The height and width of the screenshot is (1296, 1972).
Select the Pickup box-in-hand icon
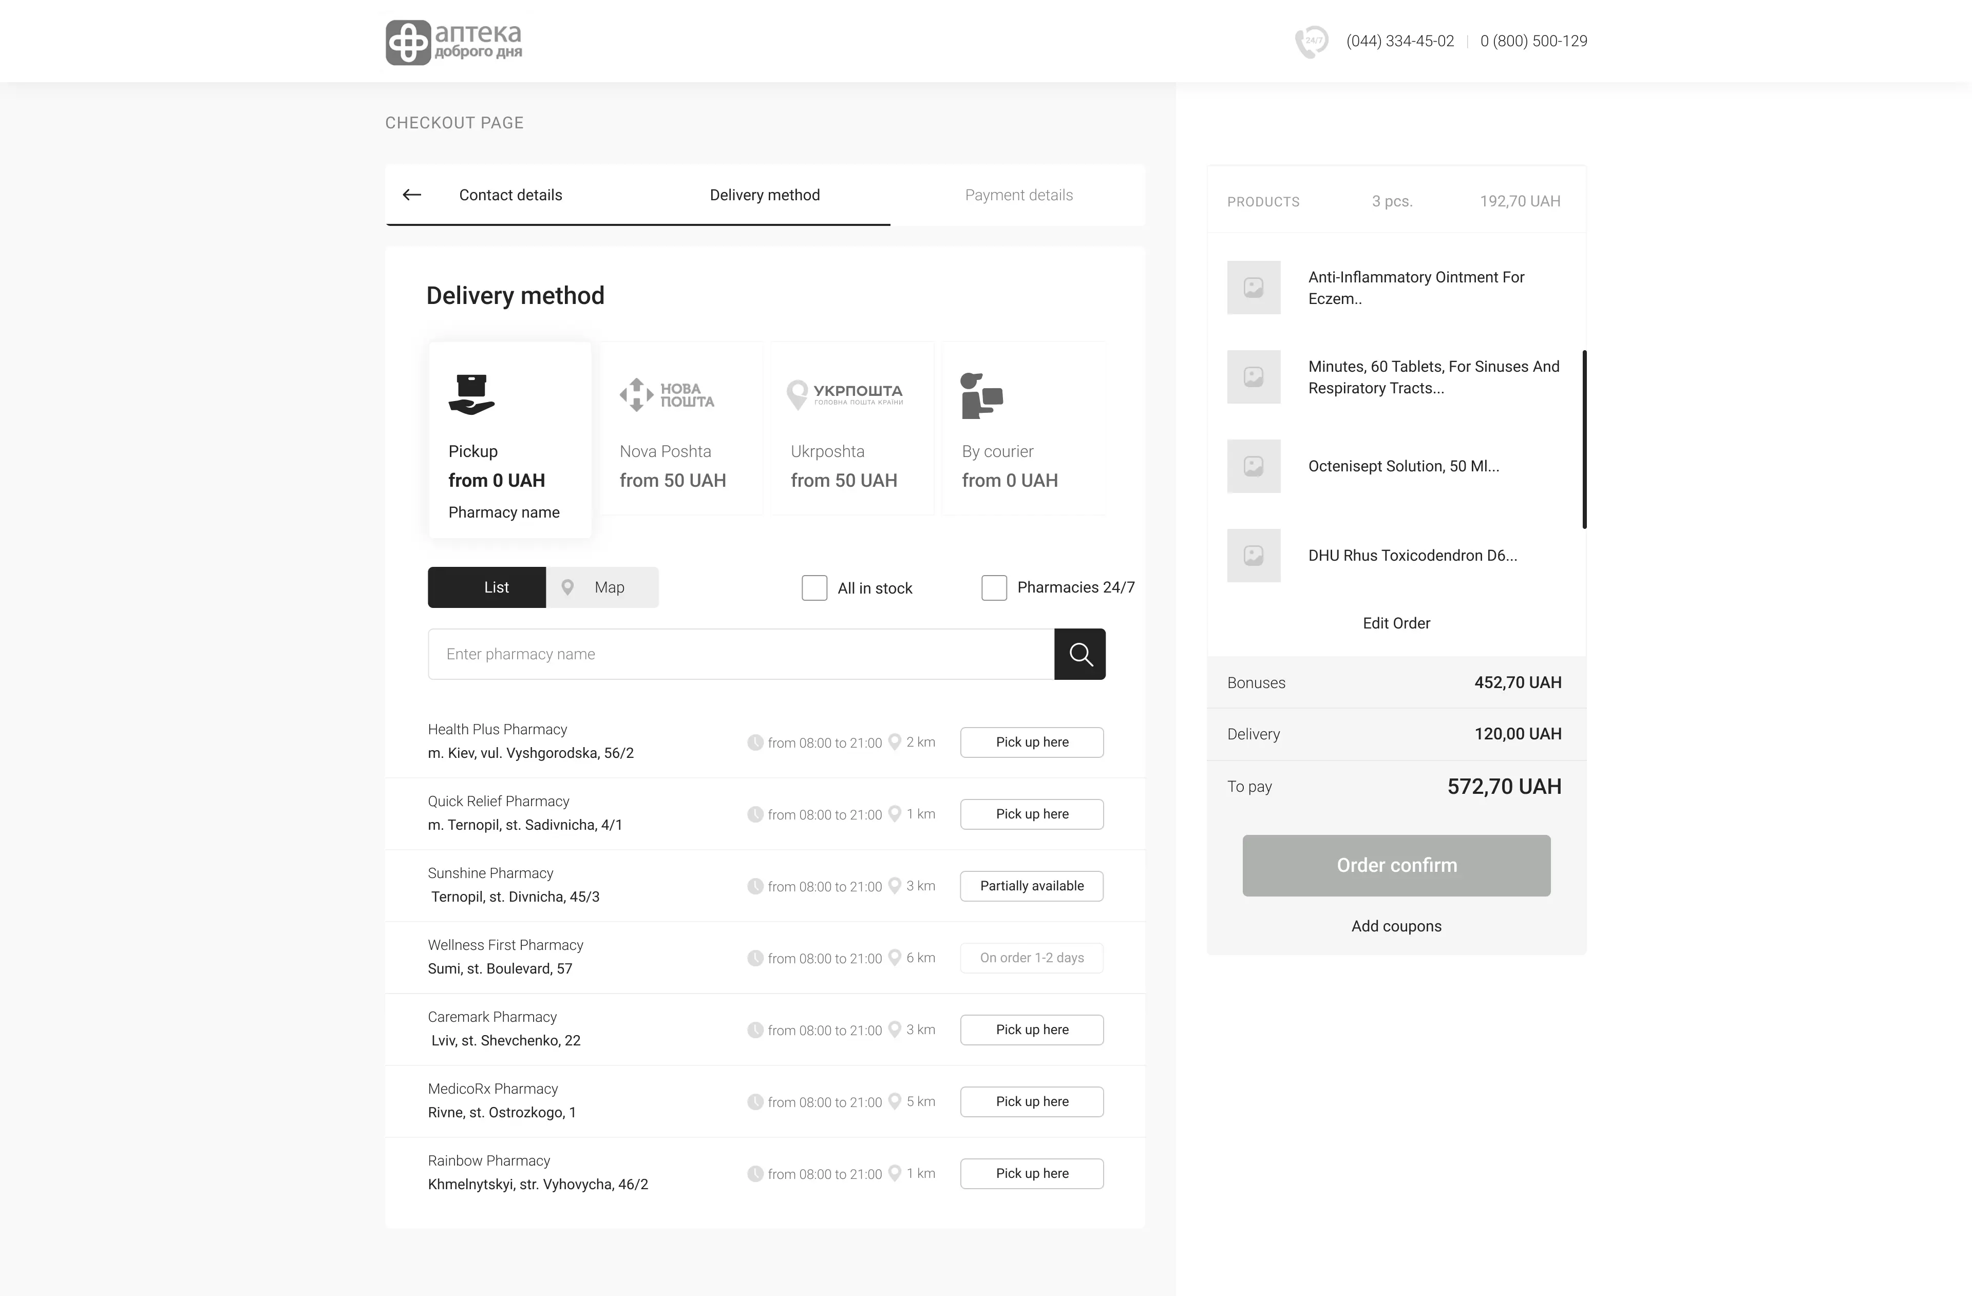click(471, 394)
